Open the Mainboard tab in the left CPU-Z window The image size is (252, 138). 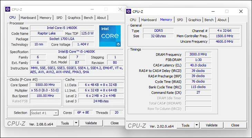click(28, 18)
